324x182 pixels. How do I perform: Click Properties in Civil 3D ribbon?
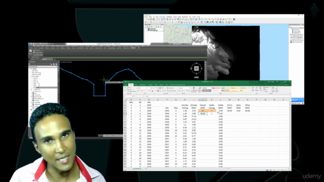[37, 51]
